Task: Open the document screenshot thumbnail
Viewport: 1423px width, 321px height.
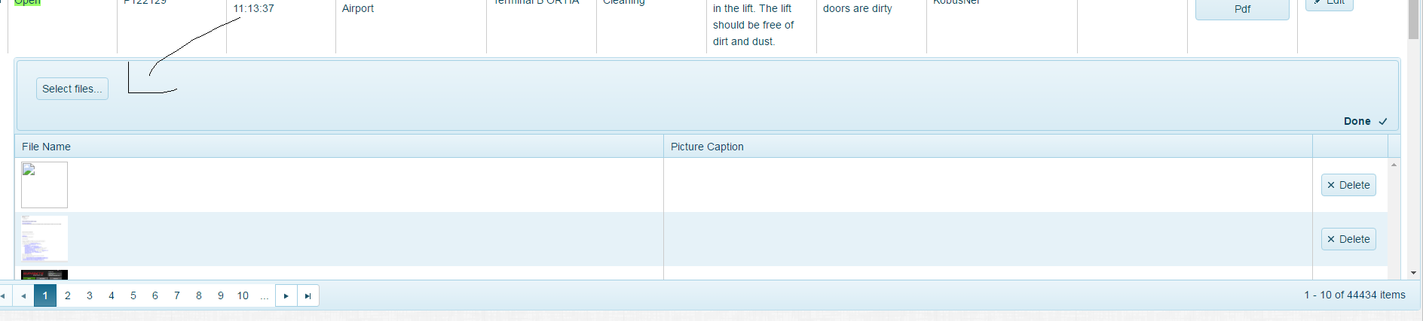Action: point(44,238)
